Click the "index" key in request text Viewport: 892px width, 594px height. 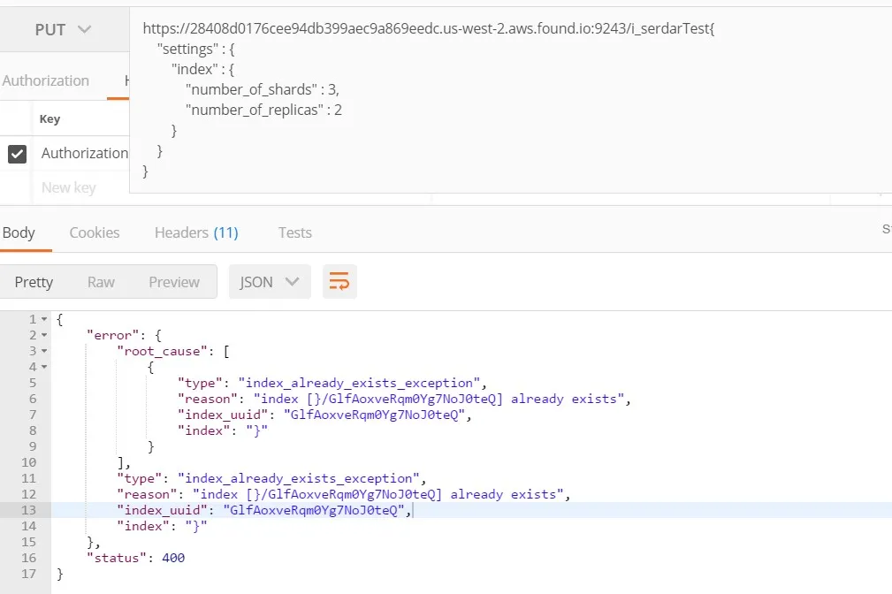pyautogui.click(x=194, y=70)
